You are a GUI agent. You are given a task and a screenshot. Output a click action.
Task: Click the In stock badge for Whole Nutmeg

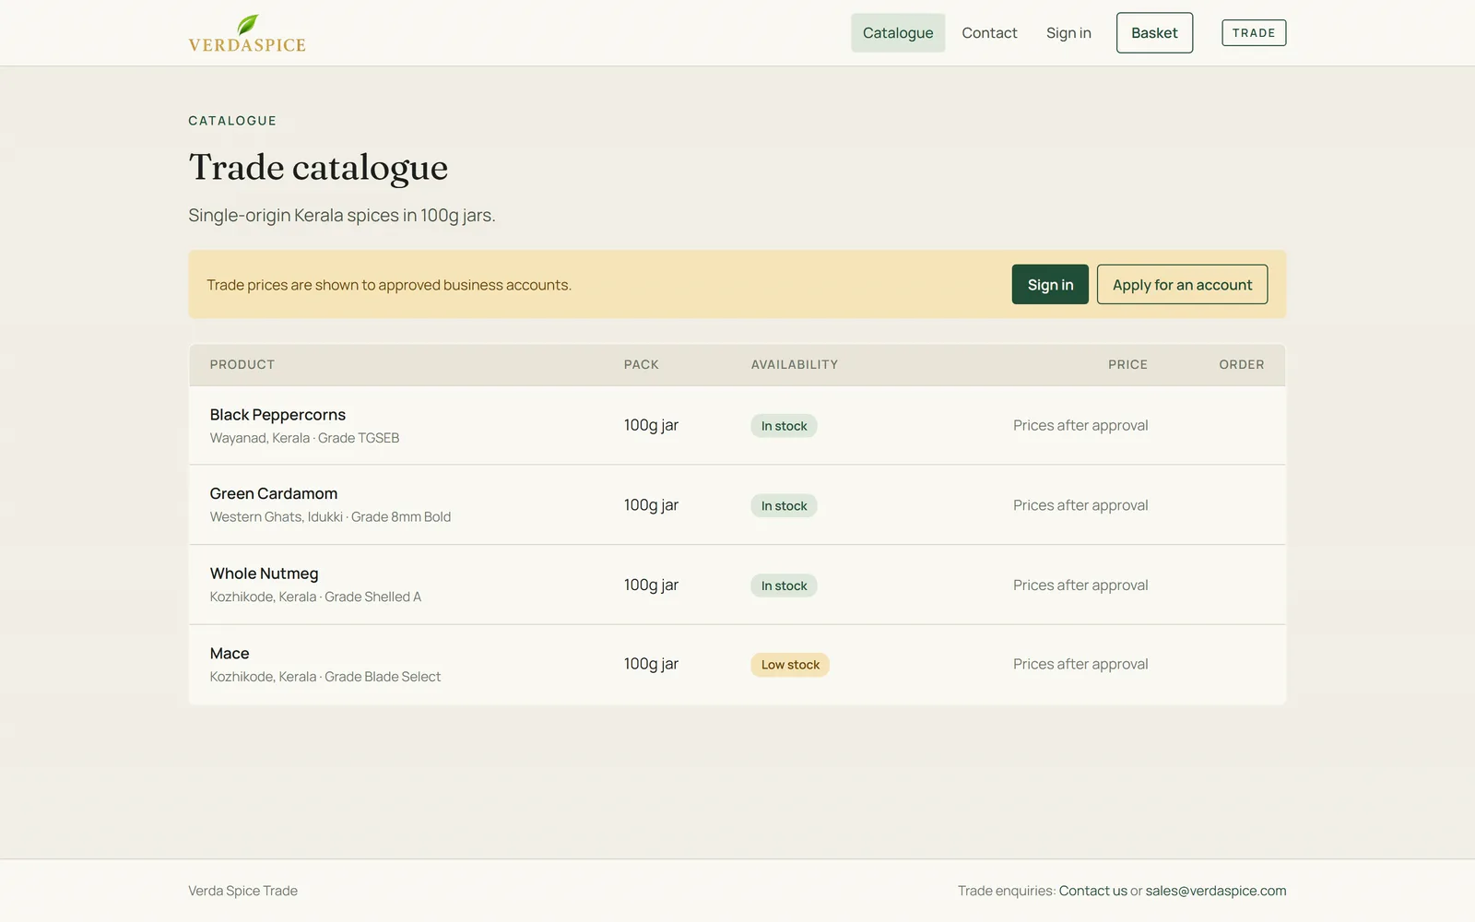coord(784,585)
